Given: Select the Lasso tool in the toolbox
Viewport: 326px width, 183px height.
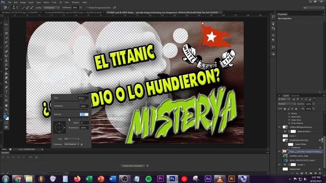Looking at the screenshot, I should [6, 33].
